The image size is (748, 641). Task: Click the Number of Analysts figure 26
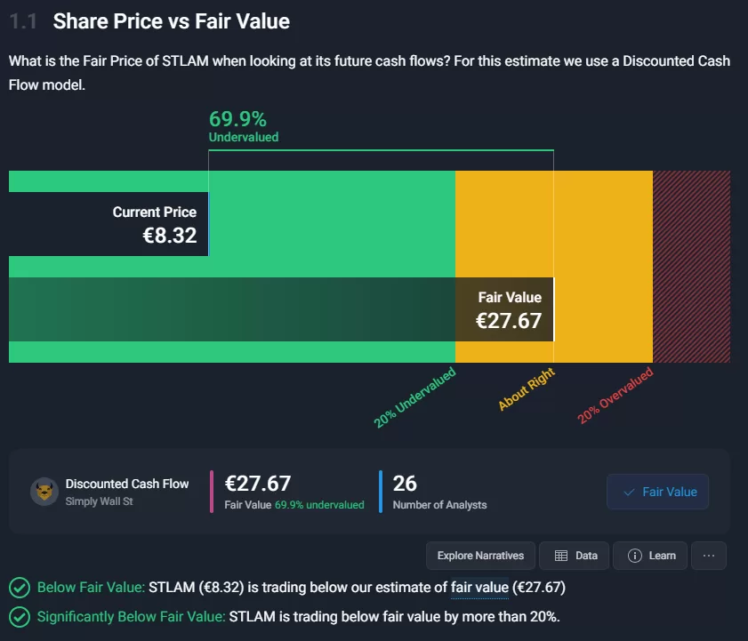(405, 484)
